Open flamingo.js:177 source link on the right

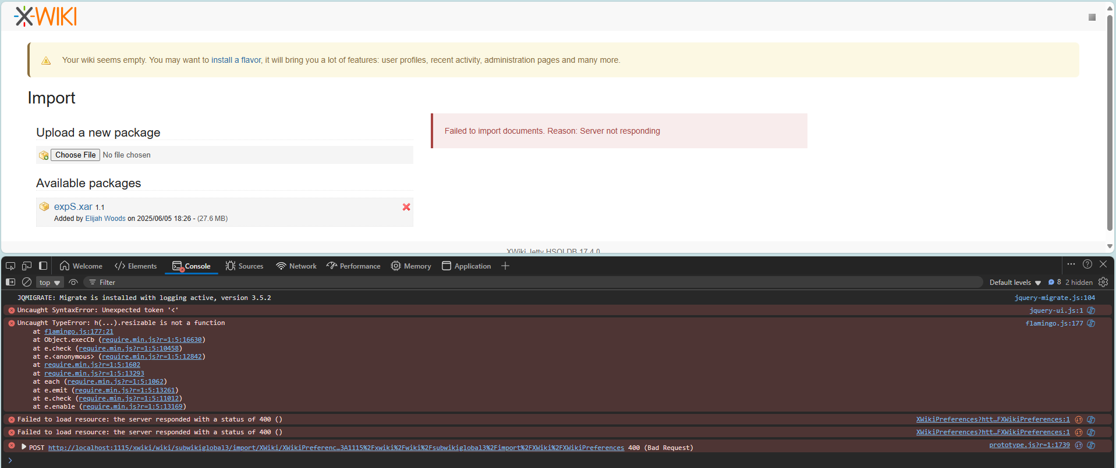click(x=1054, y=323)
